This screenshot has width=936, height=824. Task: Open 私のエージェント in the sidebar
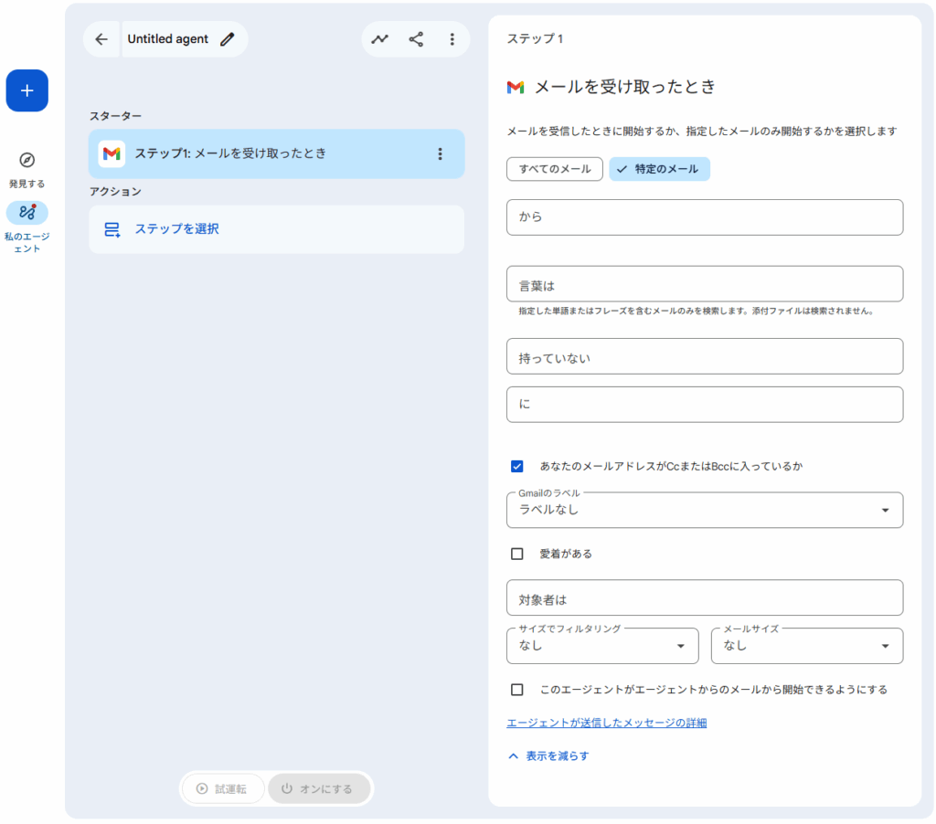pyautogui.click(x=27, y=213)
